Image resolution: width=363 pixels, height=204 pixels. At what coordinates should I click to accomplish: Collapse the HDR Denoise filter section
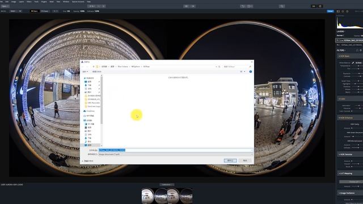pyautogui.click(x=339, y=154)
